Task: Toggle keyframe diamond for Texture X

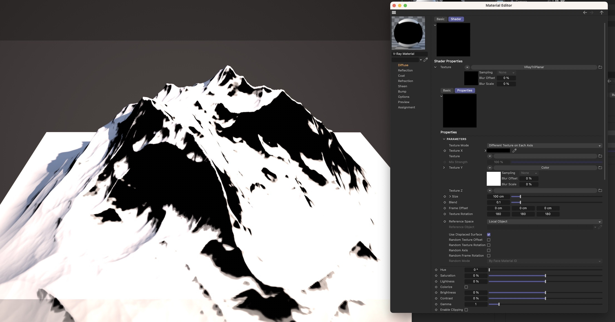Action: [x=444, y=151]
